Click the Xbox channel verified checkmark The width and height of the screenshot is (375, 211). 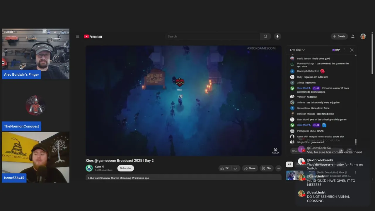coord(103,167)
